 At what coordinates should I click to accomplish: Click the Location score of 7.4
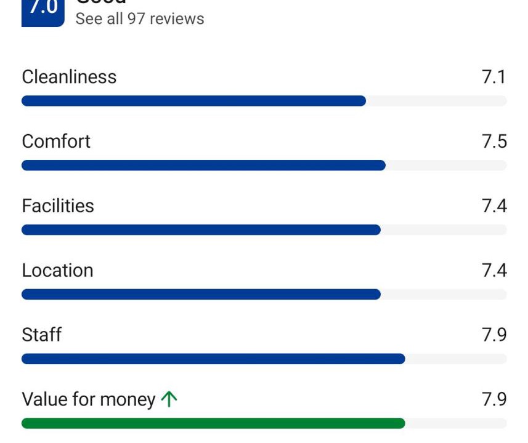tap(493, 271)
